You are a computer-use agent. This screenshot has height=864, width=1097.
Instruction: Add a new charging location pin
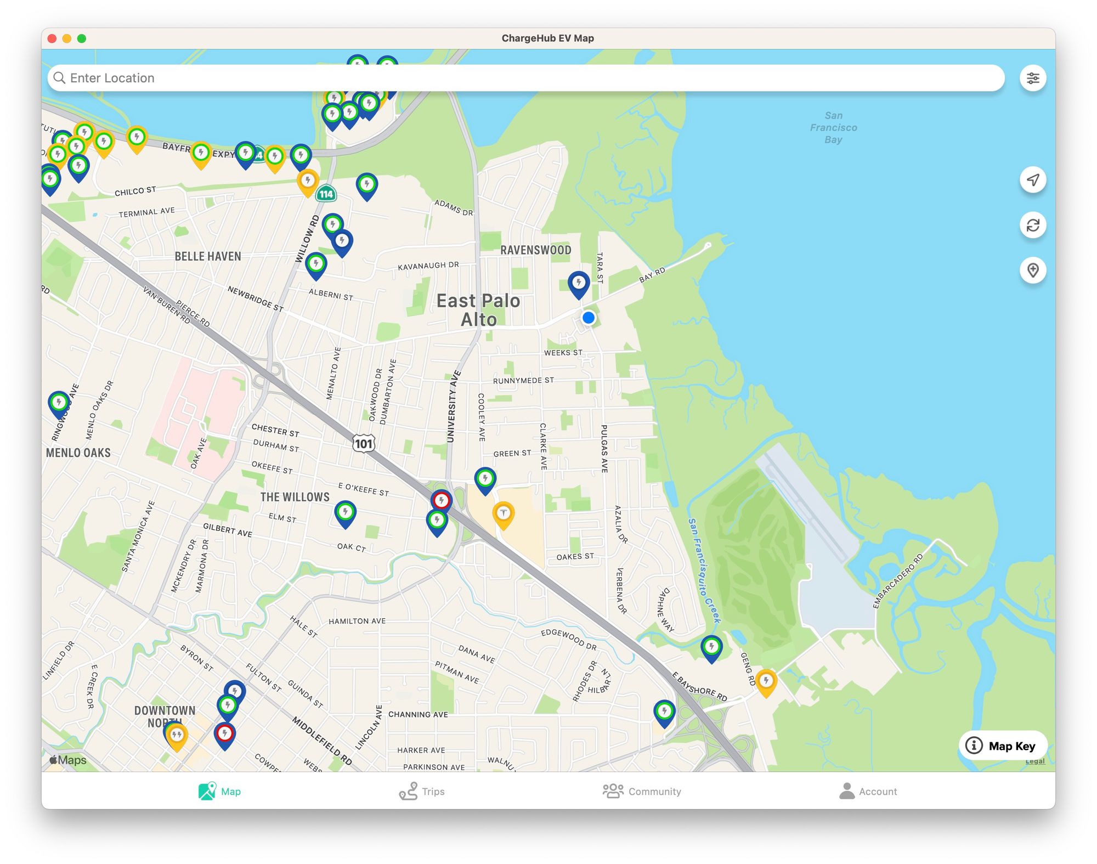click(1032, 270)
